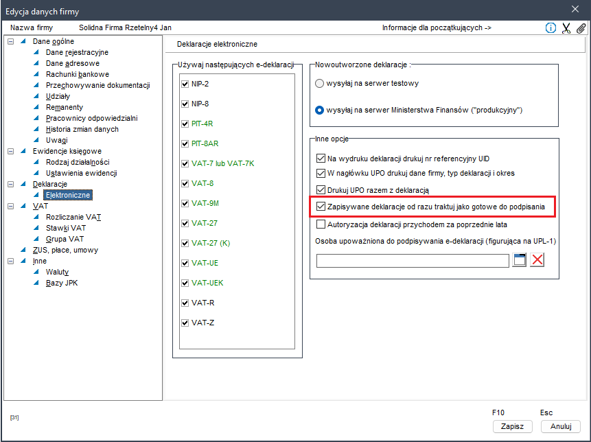
Task: Go to Rachunki bankowe
Action: point(78,74)
